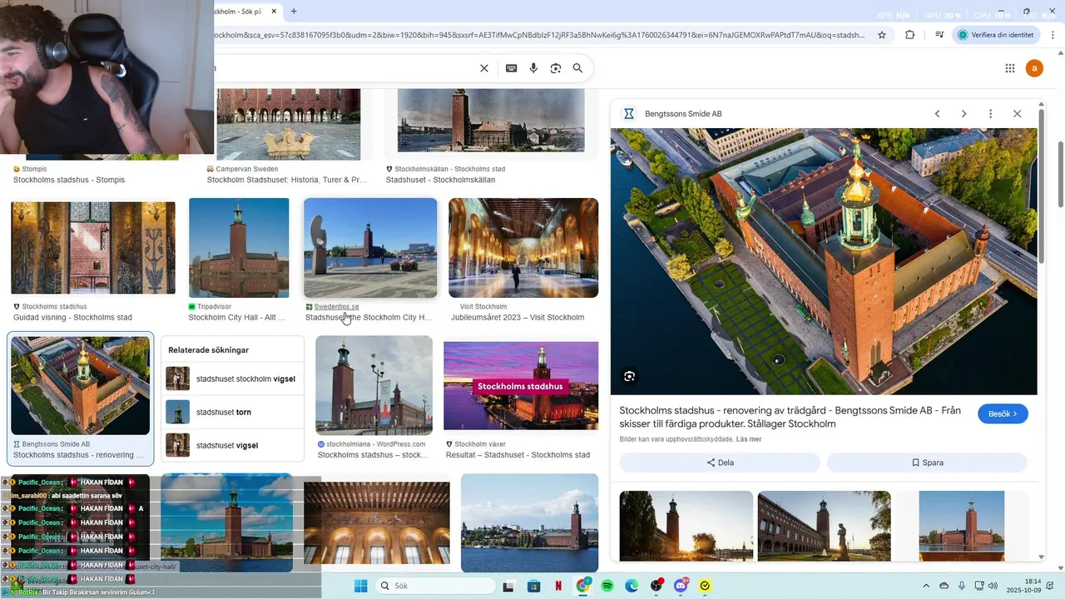Open the Windows Start menu
This screenshot has height=599, width=1065.
360,586
